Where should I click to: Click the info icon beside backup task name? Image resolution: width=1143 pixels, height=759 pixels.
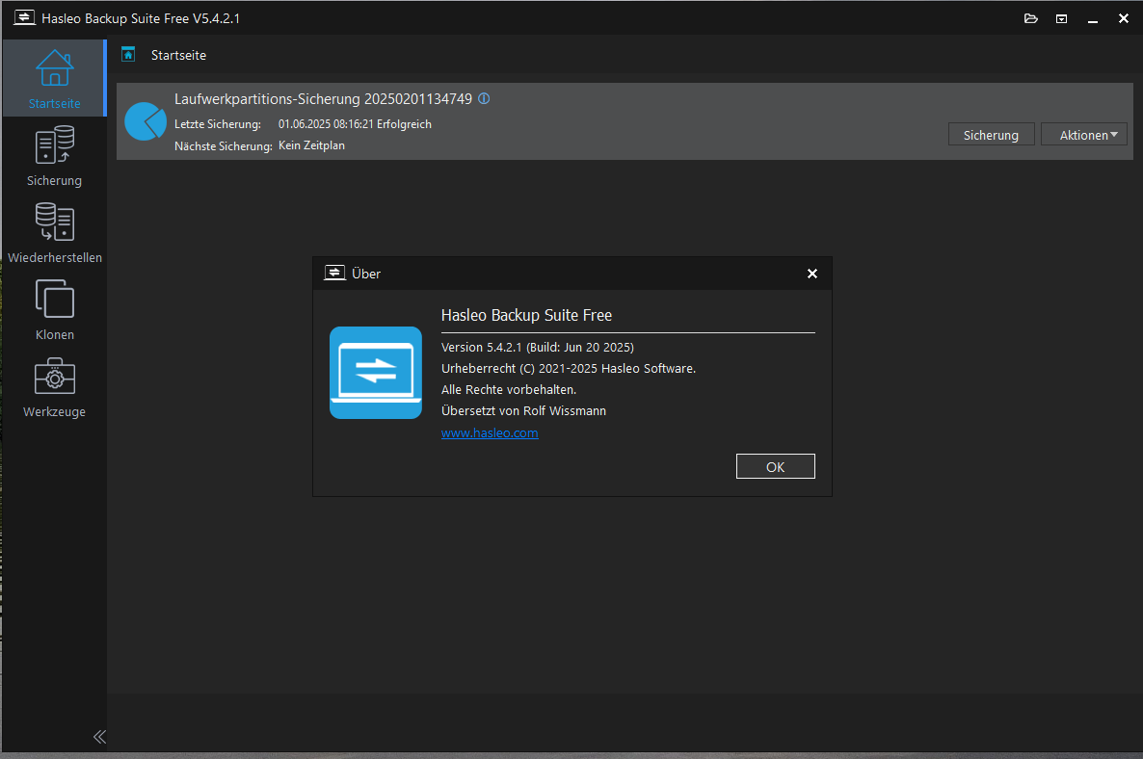[x=484, y=98]
